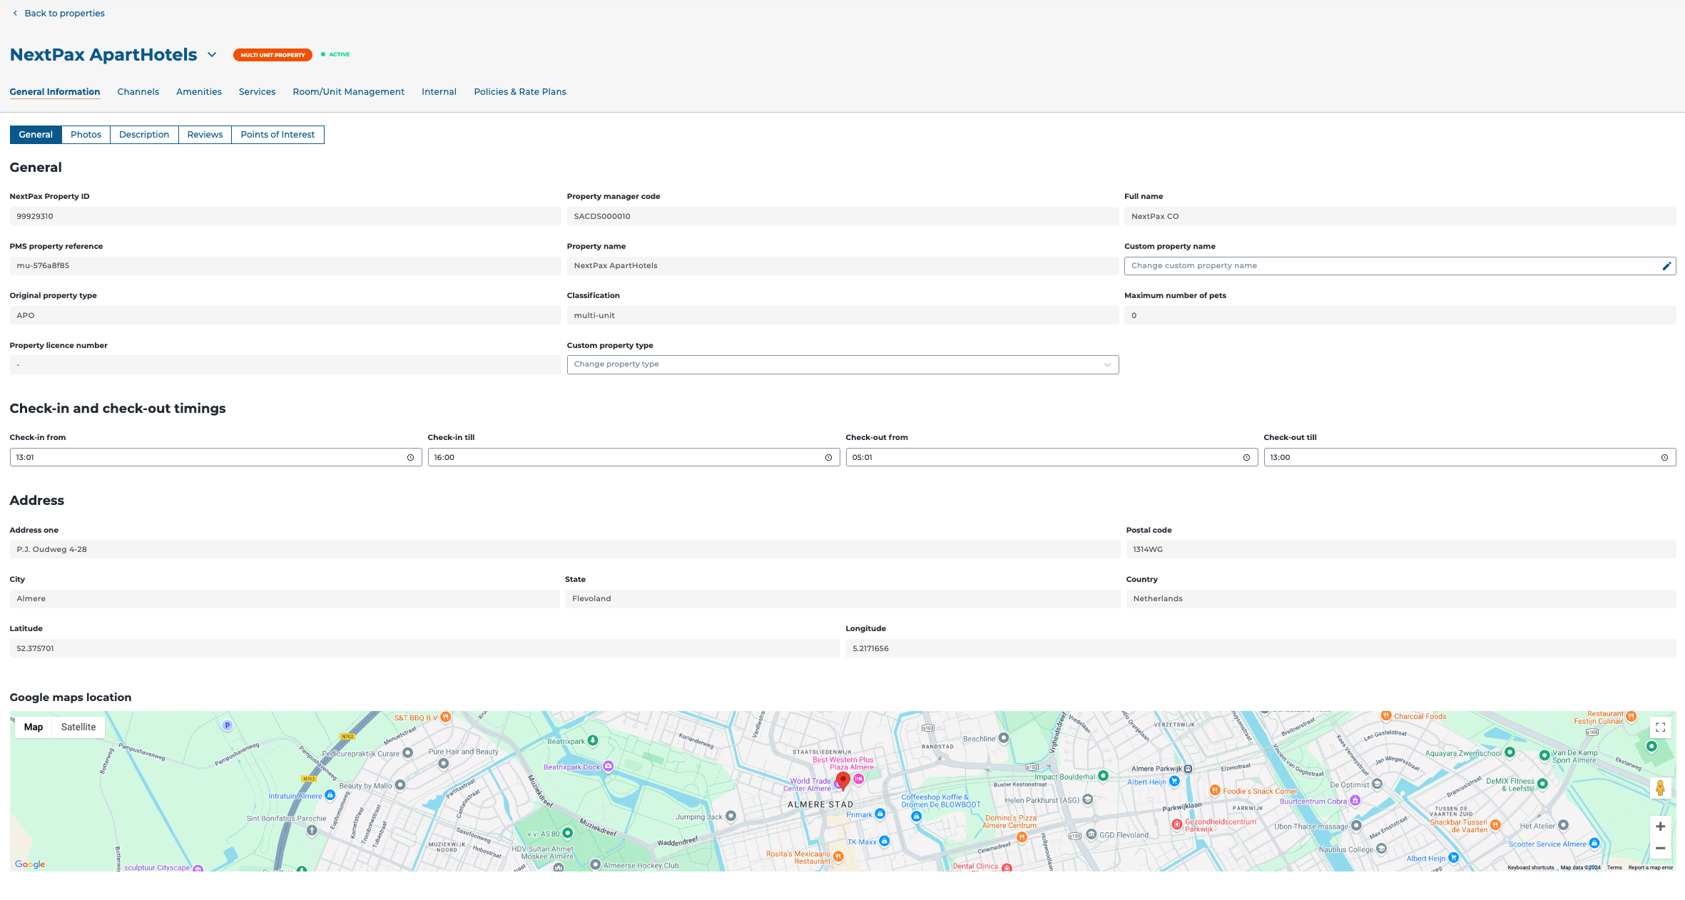
Task: Open time picker clock for Check-out till
Action: coord(1664,458)
